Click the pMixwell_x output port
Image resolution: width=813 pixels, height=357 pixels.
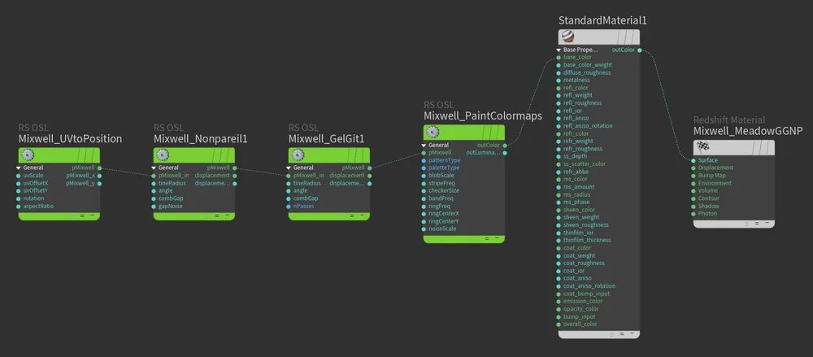click(99, 176)
